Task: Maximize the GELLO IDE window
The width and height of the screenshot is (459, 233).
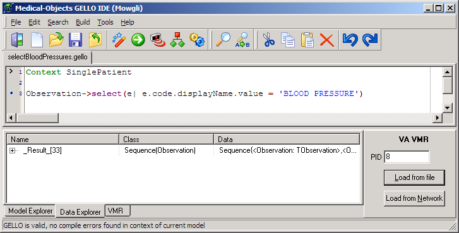Action: (439, 8)
